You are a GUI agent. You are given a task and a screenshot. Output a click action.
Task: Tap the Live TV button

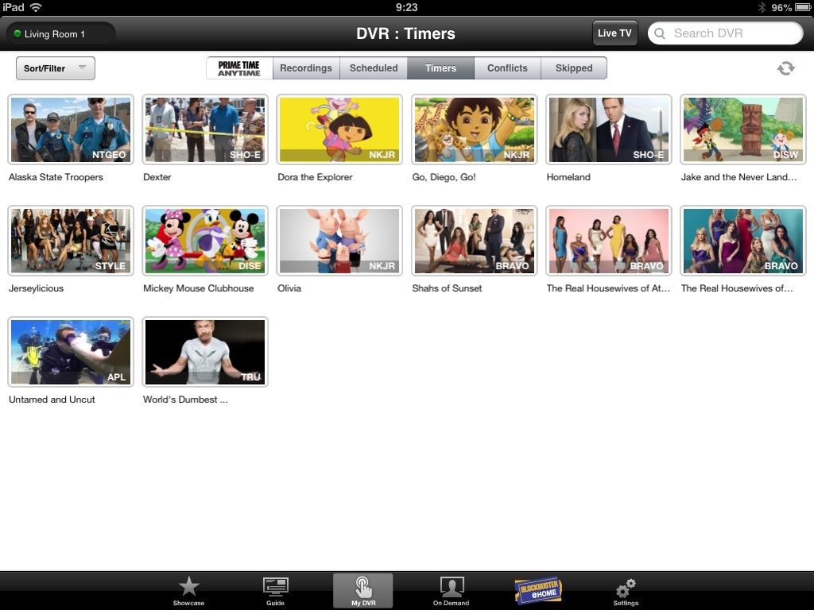tap(614, 33)
